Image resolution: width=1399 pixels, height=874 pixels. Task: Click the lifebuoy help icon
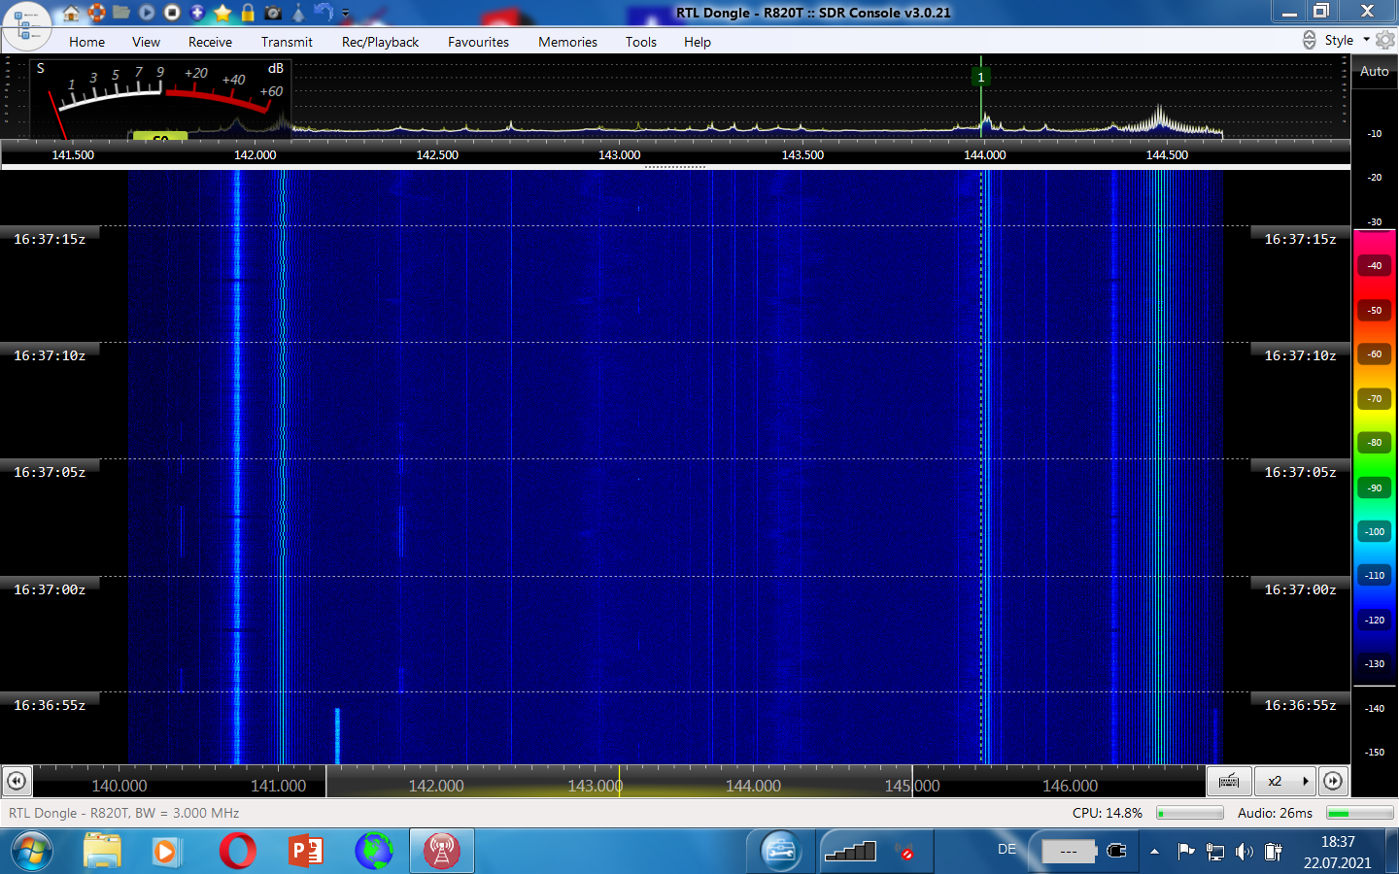coord(96,13)
